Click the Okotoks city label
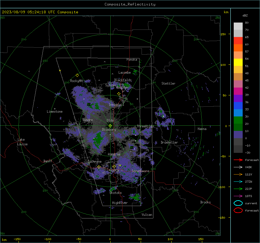 [x=116, y=193]
